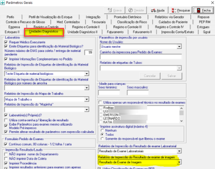Image resolution: width=215 pixels, height=169 pixels.
Task: Click the Ajuda button
Action: coord(157,10)
